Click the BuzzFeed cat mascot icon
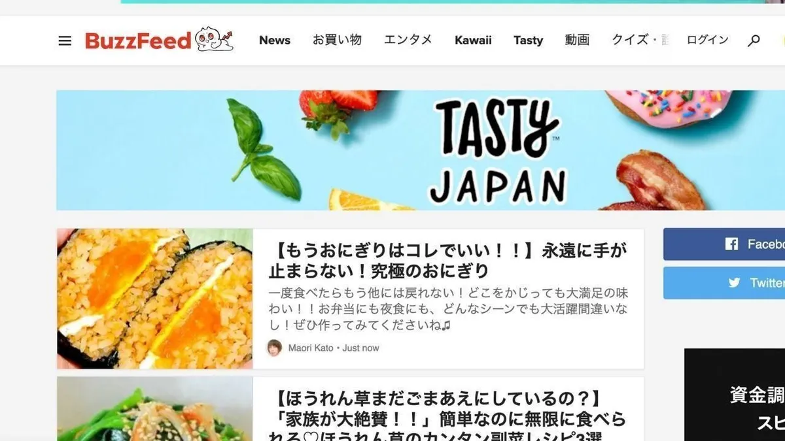Viewport: 785px width, 441px height. (x=215, y=39)
